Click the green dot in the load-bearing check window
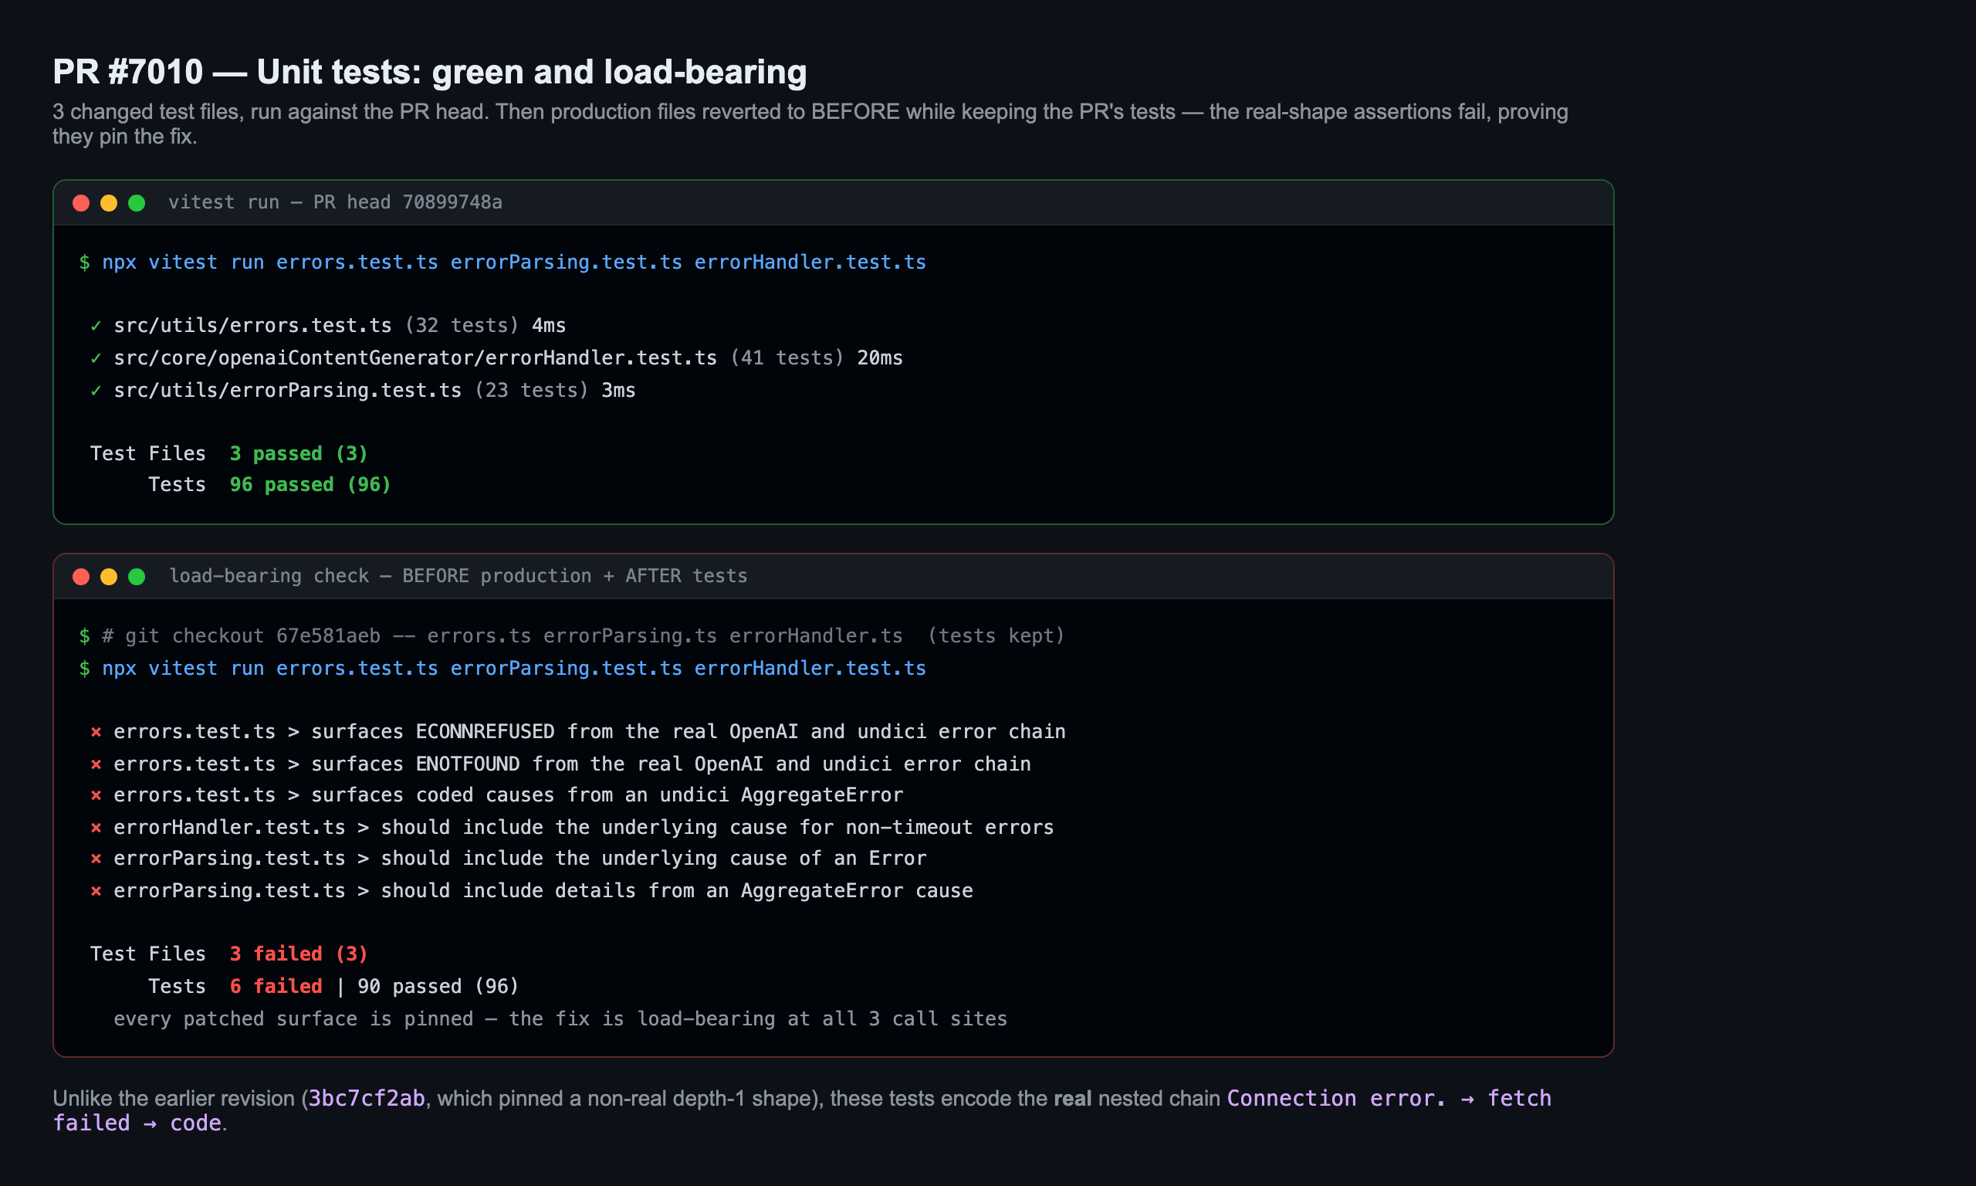1976x1186 pixels. coord(137,576)
